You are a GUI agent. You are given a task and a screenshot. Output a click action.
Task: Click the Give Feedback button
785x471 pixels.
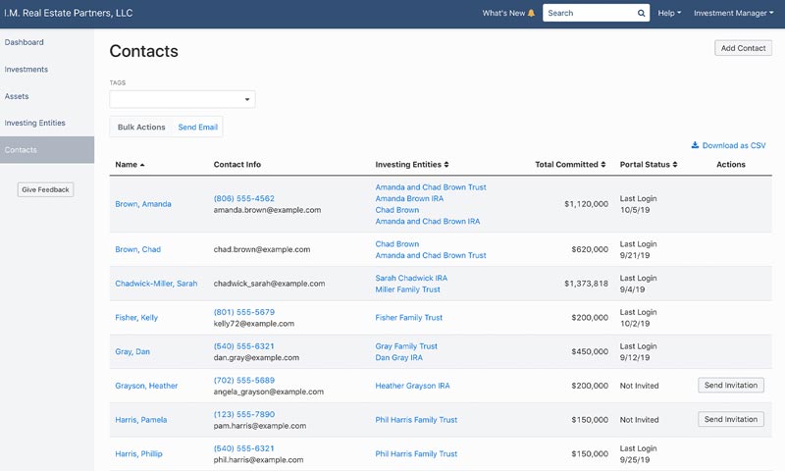(x=45, y=189)
